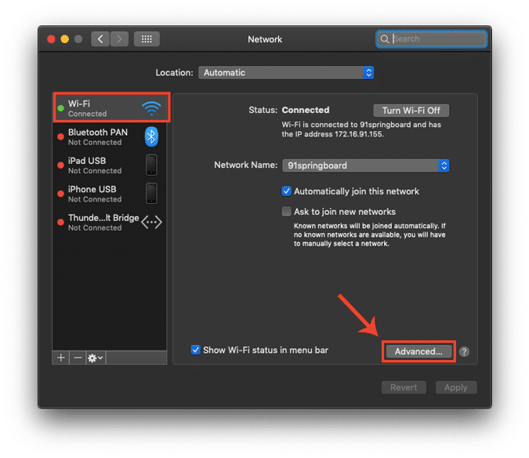Click the green status dot for Wi-Fi
Image resolution: width=529 pixels, height=458 pixels.
[60, 108]
